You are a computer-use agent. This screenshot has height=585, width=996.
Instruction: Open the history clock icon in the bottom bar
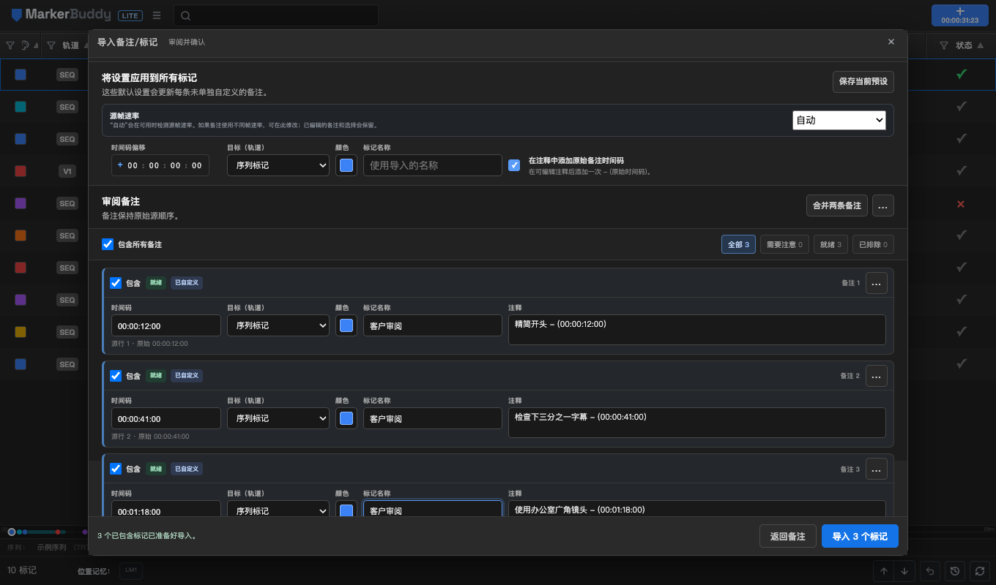coord(955,571)
